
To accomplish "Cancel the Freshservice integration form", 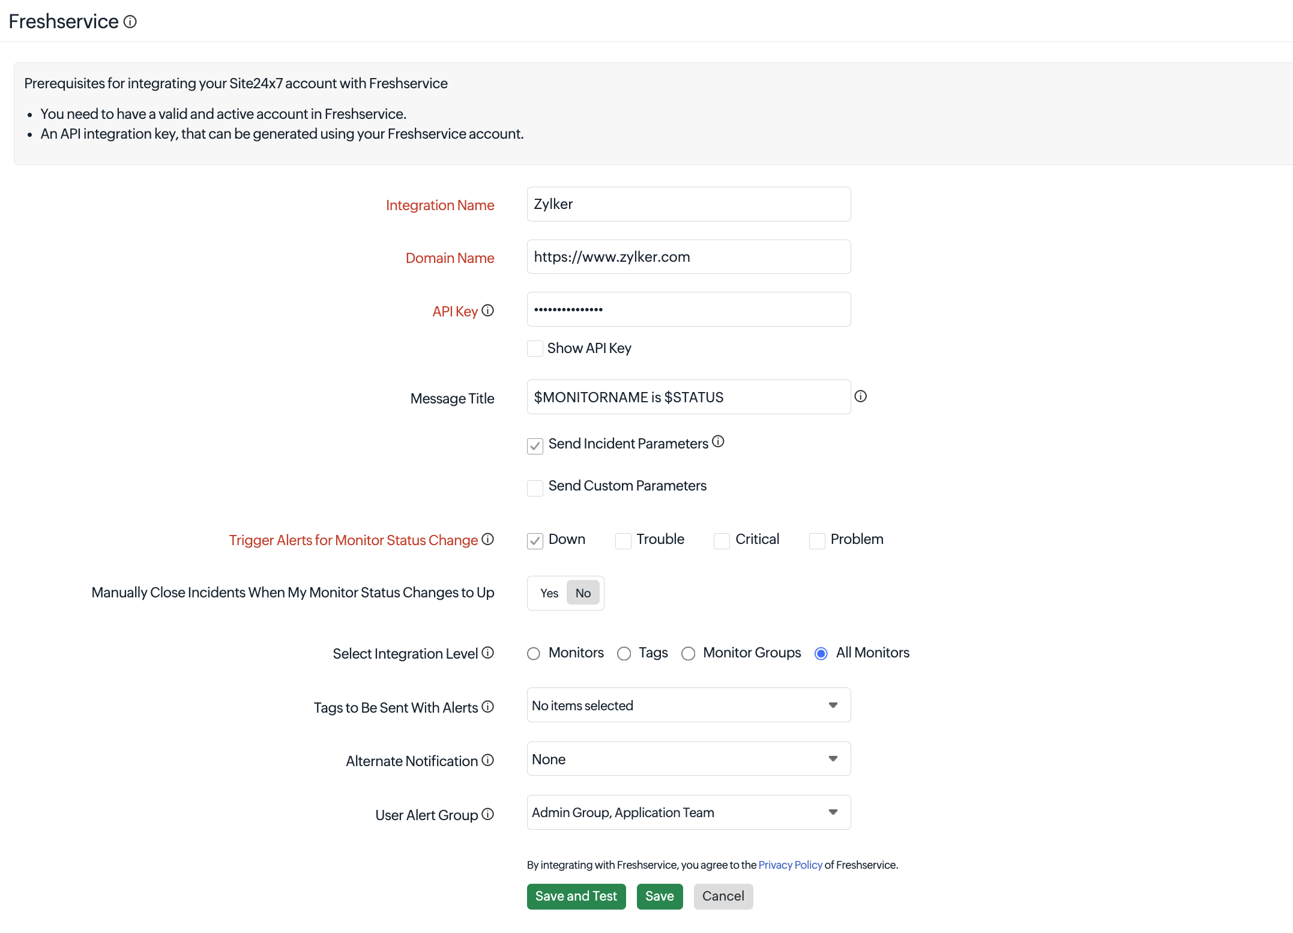I will (723, 896).
